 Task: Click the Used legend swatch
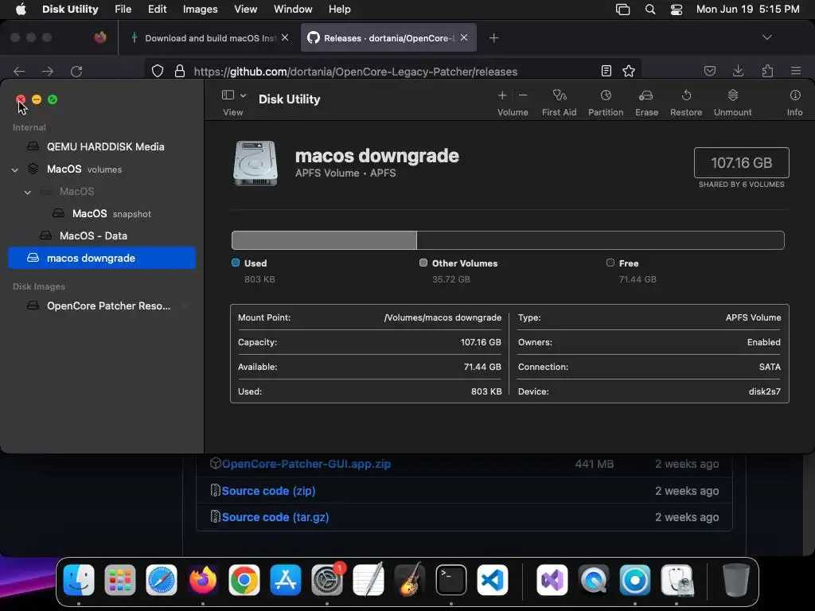(236, 263)
